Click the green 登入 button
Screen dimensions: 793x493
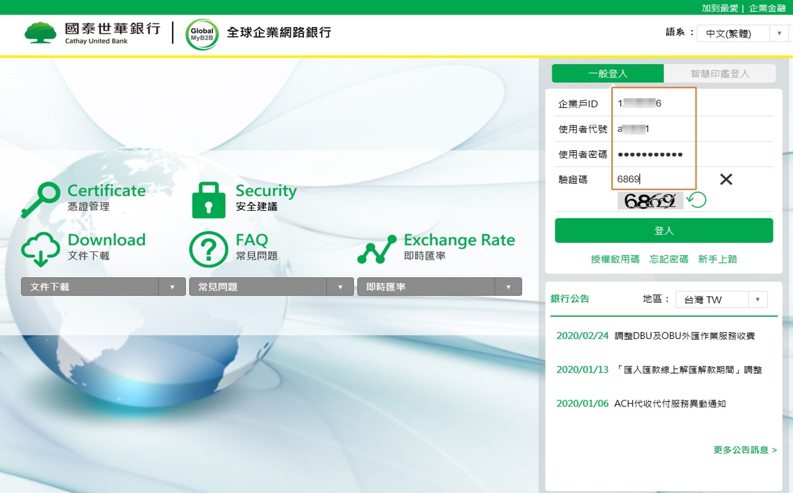tap(664, 230)
